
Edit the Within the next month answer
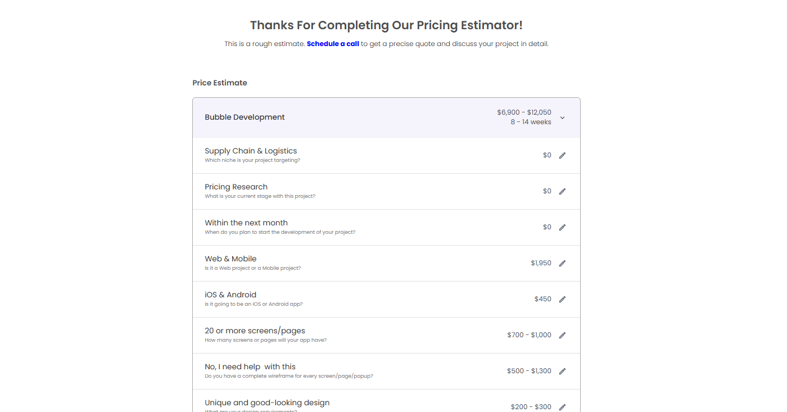(562, 227)
